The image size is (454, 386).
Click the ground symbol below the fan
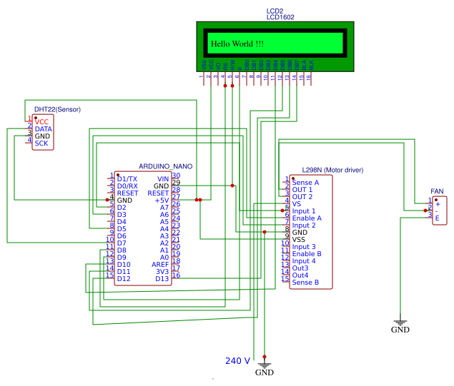coord(400,322)
